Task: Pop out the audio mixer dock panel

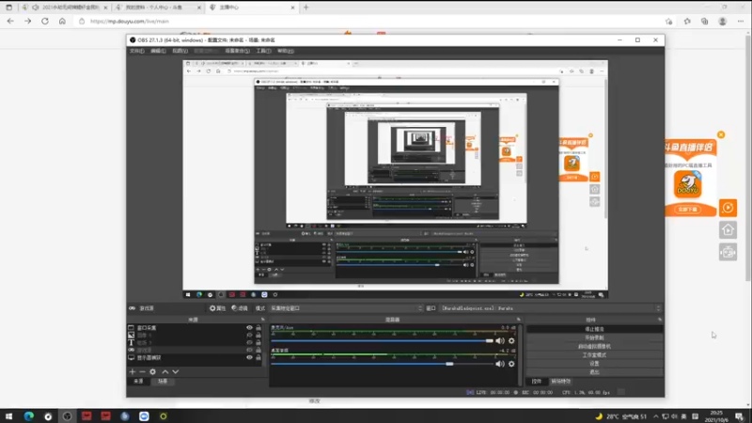Action: (x=519, y=320)
